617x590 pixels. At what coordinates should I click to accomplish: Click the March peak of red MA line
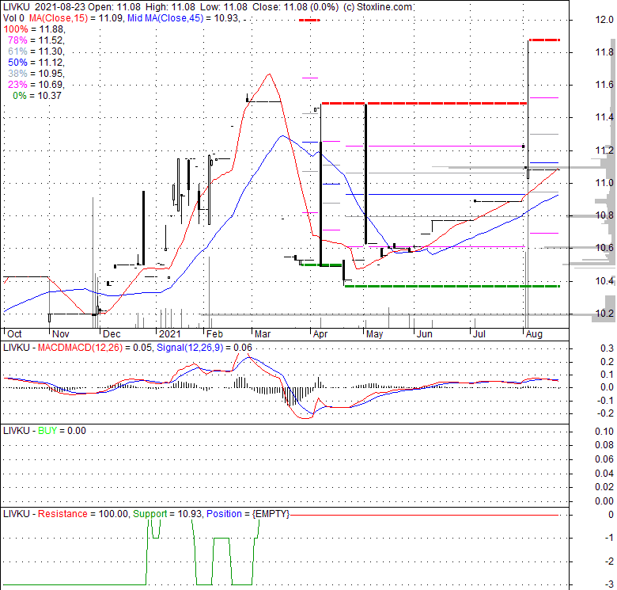(x=269, y=74)
